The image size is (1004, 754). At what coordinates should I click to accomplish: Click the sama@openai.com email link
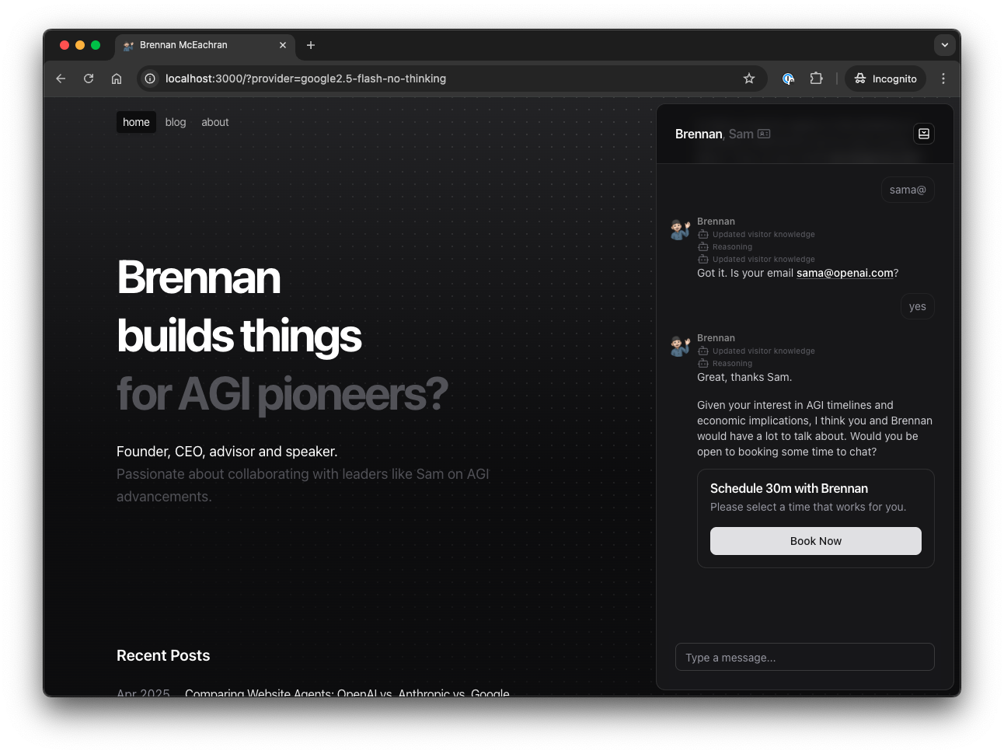coord(845,273)
